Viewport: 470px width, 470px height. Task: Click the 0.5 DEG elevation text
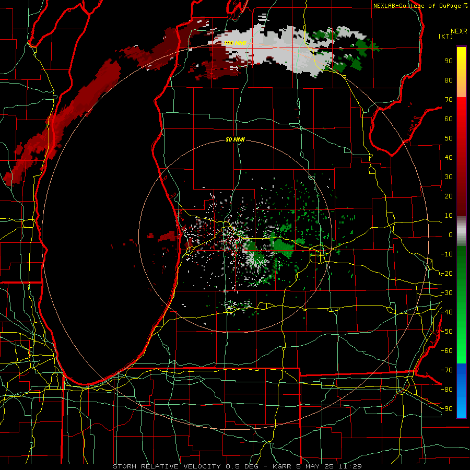pos(242,466)
